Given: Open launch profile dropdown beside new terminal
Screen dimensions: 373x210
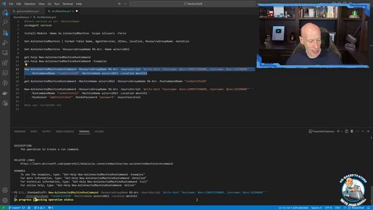Looking at the screenshot, I should (342, 131).
